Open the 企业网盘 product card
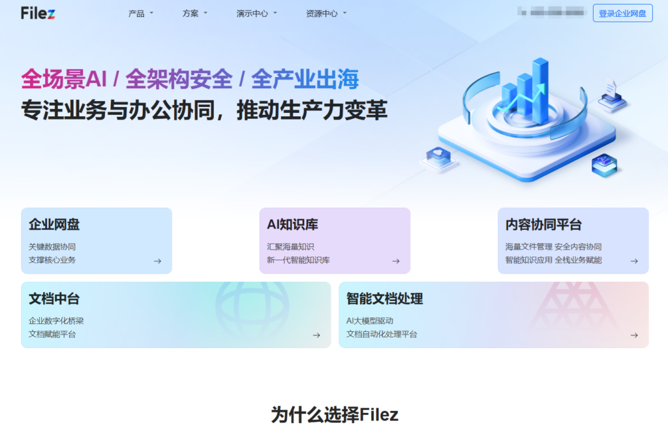668x433 pixels. point(96,240)
